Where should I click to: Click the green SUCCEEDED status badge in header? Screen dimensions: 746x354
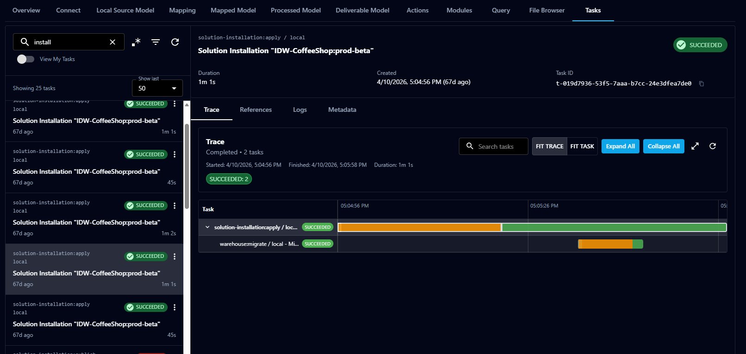click(700, 45)
